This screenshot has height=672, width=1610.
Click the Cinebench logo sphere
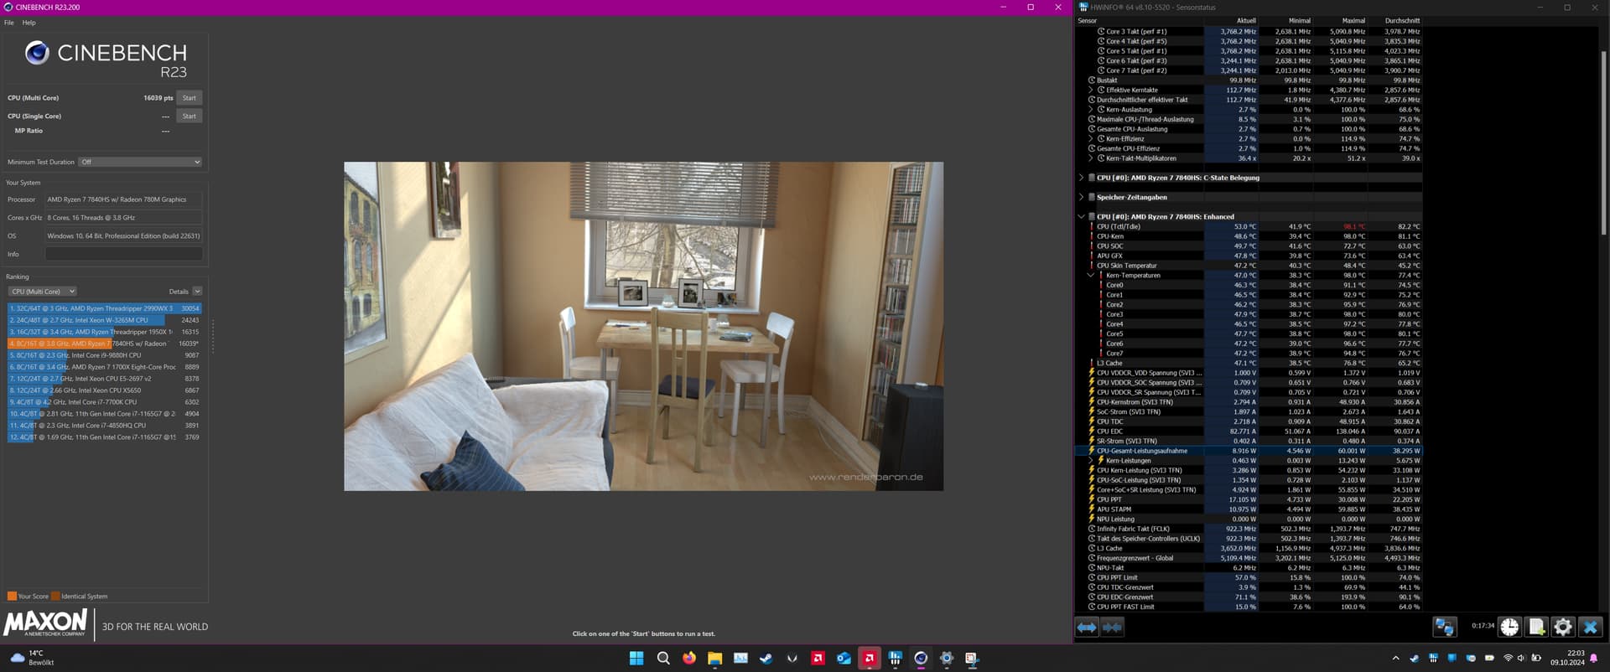(x=37, y=53)
